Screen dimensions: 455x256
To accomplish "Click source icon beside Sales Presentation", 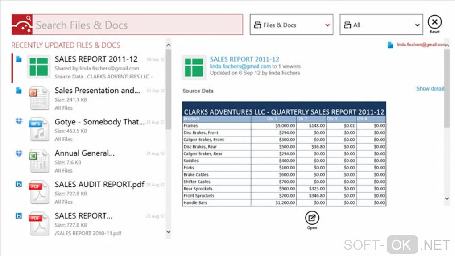I will 19,91.
